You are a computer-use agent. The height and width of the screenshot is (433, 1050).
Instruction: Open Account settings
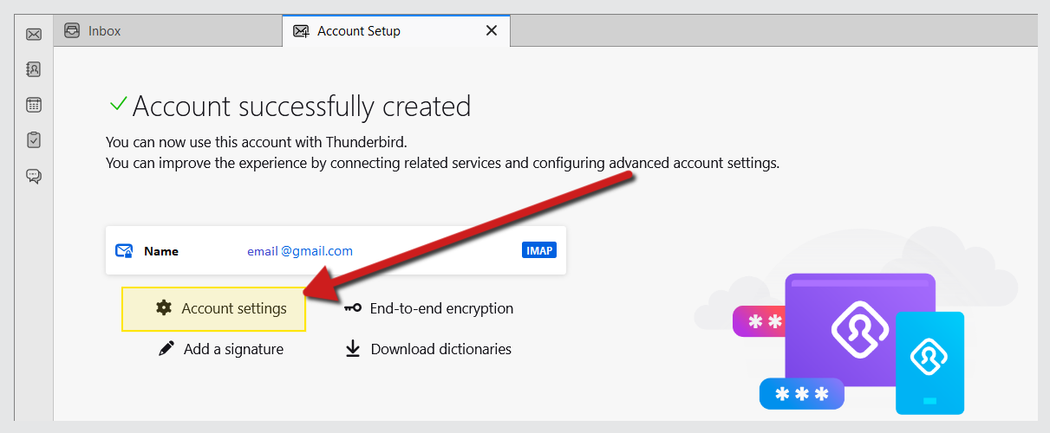213,309
